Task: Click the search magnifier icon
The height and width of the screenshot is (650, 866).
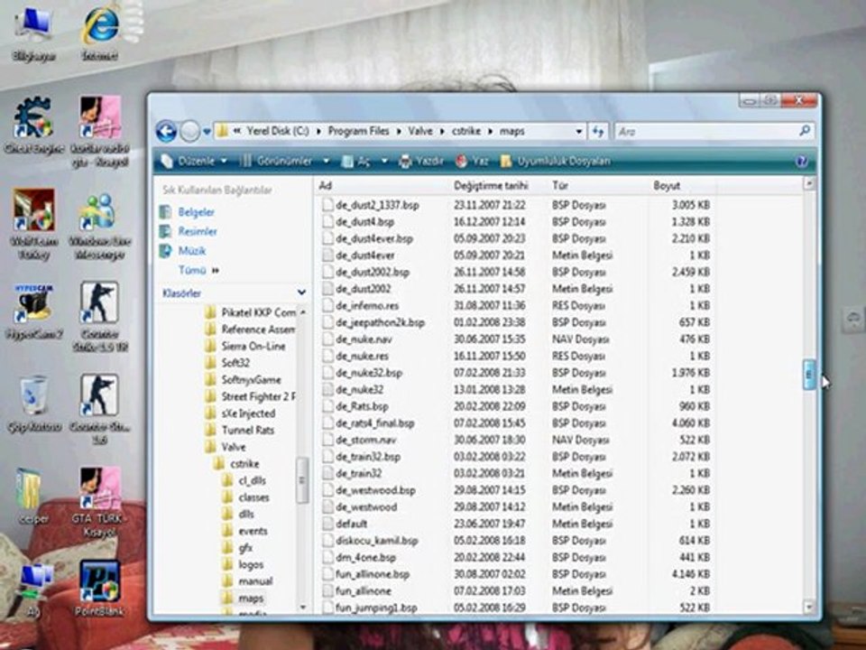Action: point(805,131)
